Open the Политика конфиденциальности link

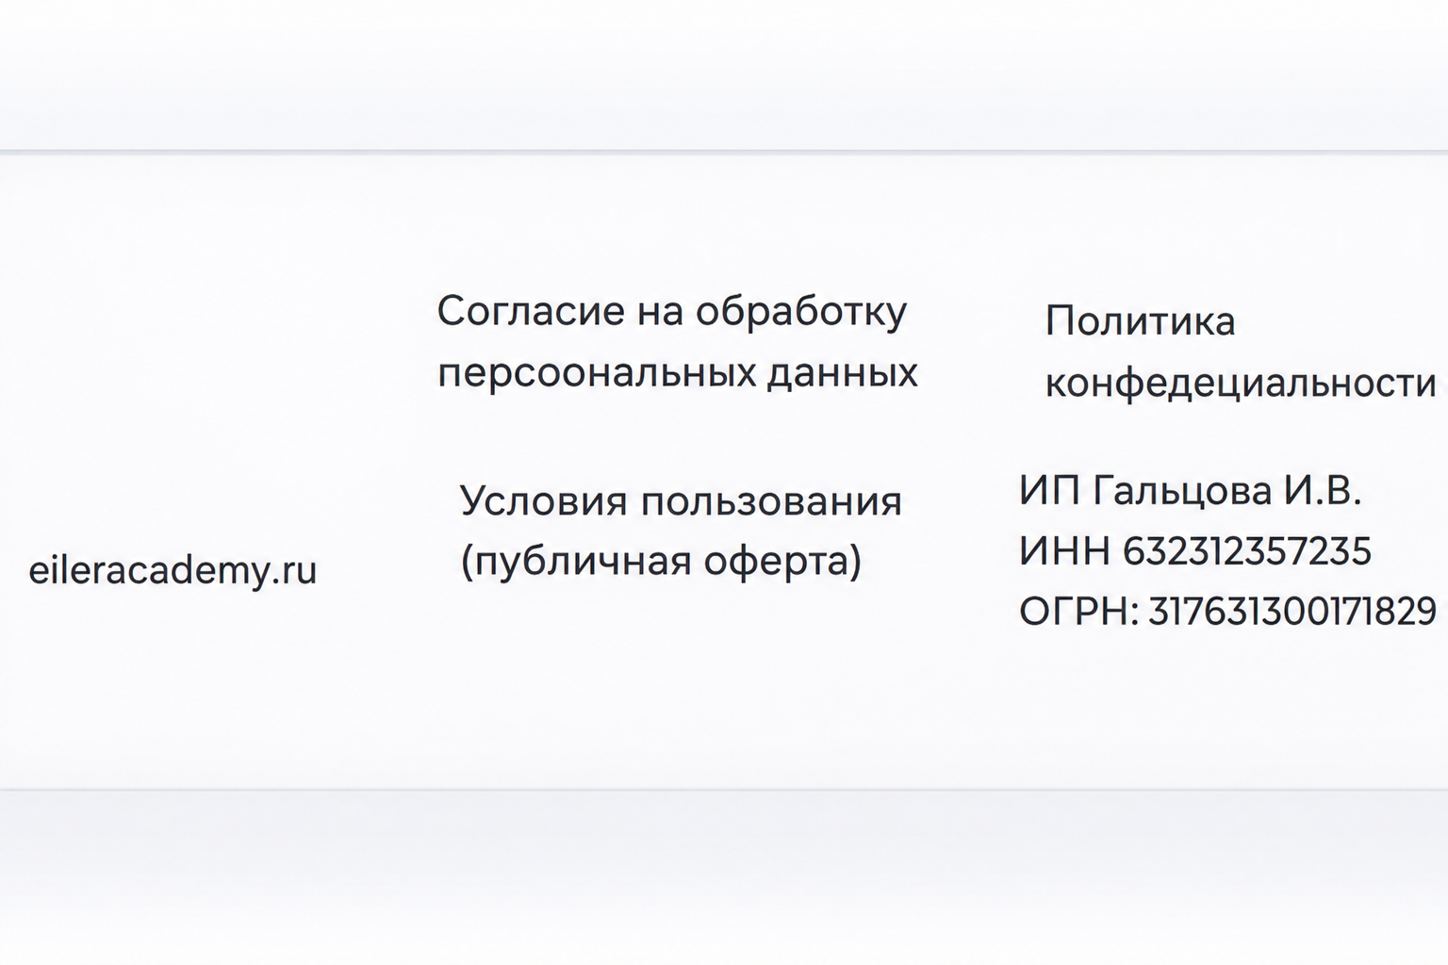tap(1240, 352)
